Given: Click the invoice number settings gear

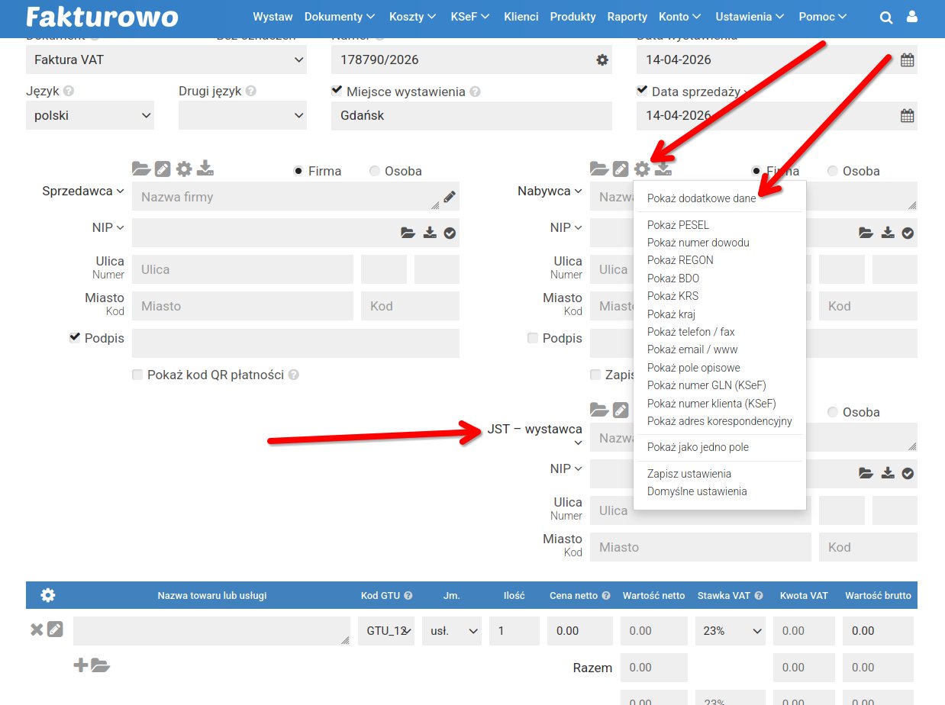Looking at the screenshot, I should tap(602, 60).
